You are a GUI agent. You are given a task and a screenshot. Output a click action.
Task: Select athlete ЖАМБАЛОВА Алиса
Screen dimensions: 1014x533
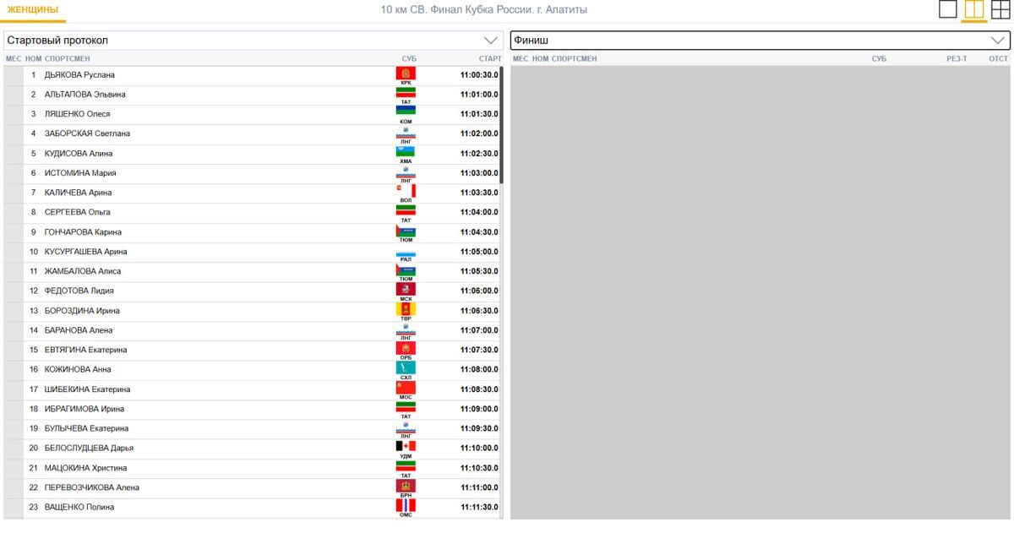83,271
